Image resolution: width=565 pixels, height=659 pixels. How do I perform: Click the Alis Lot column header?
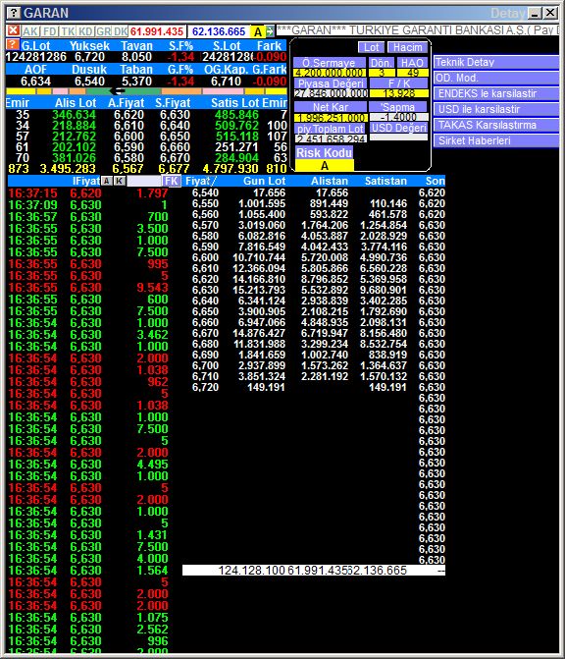(76, 103)
